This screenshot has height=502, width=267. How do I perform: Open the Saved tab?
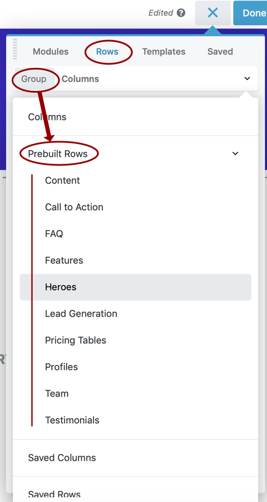click(220, 51)
